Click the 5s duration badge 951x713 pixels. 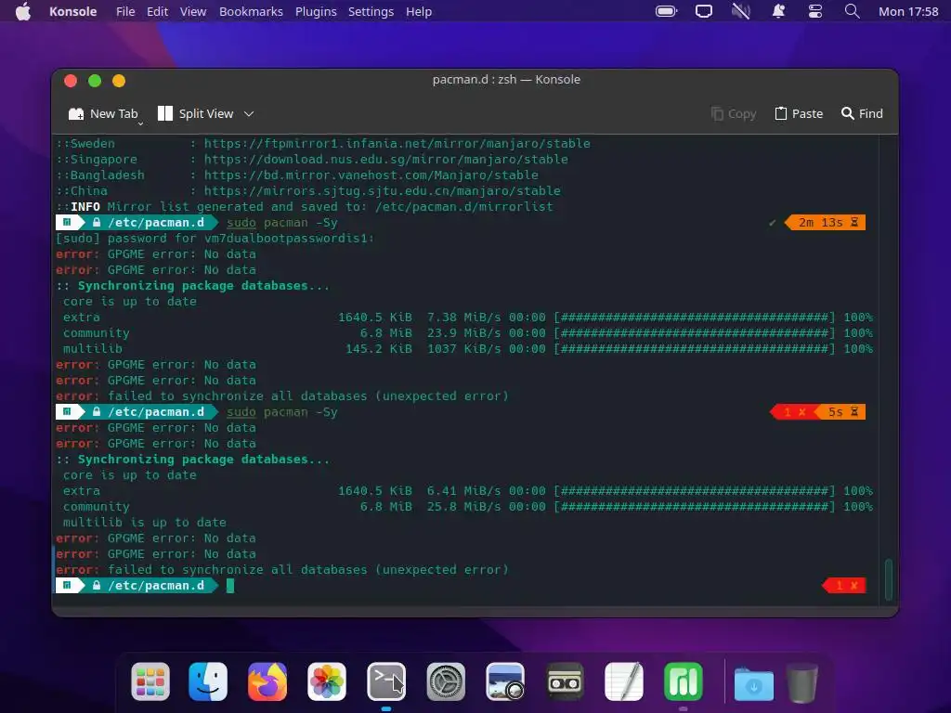coord(841,412)
